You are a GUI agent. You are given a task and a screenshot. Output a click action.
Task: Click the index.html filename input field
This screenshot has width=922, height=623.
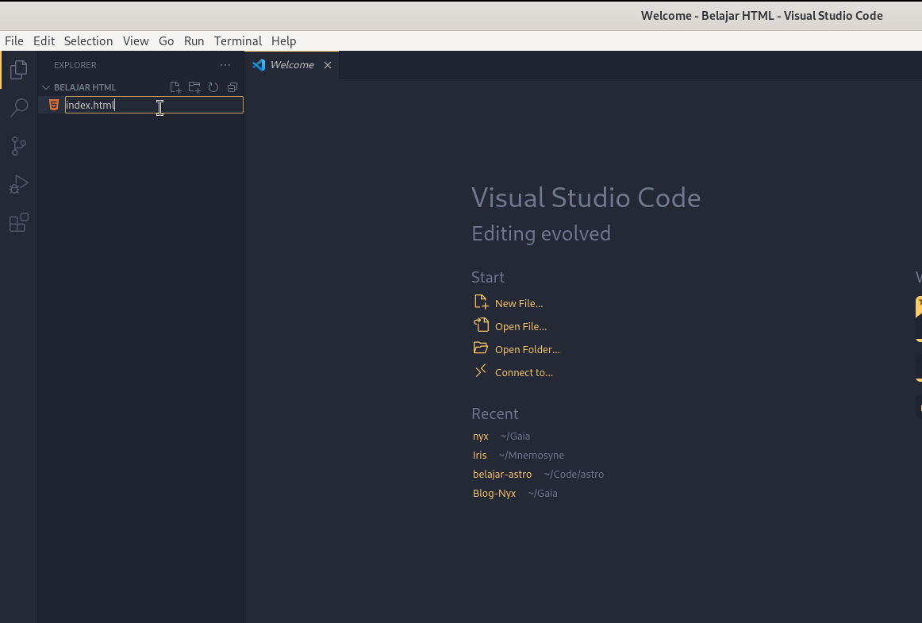click(154, 105)
